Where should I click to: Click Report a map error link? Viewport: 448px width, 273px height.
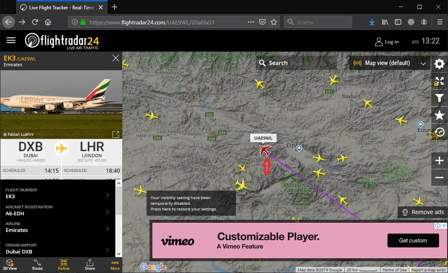(x=428, y=270)
